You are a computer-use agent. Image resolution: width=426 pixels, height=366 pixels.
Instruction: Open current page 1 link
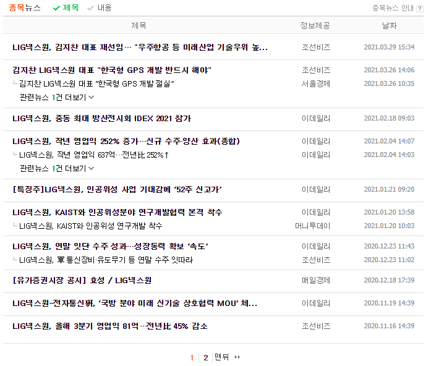pyautogui.click(x=192, y=357)
